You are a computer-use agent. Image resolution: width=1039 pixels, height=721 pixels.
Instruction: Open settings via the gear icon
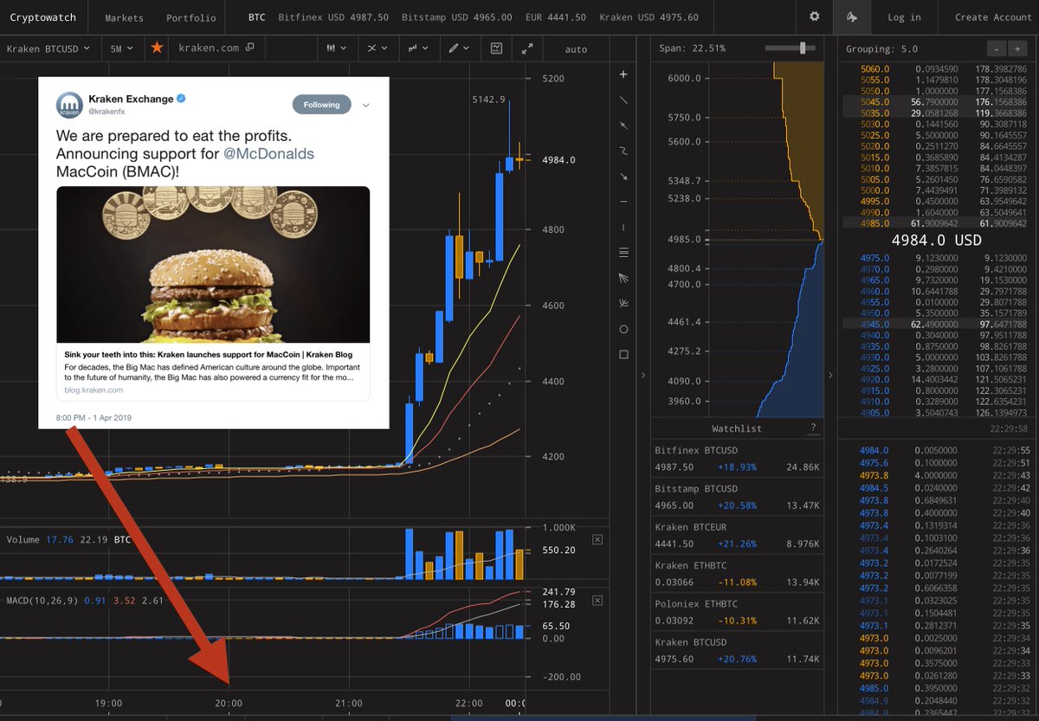click(x=814, y=16)
